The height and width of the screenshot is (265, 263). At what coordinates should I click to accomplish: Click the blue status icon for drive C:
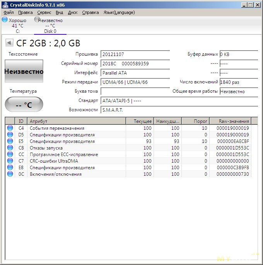click(5, 20)
